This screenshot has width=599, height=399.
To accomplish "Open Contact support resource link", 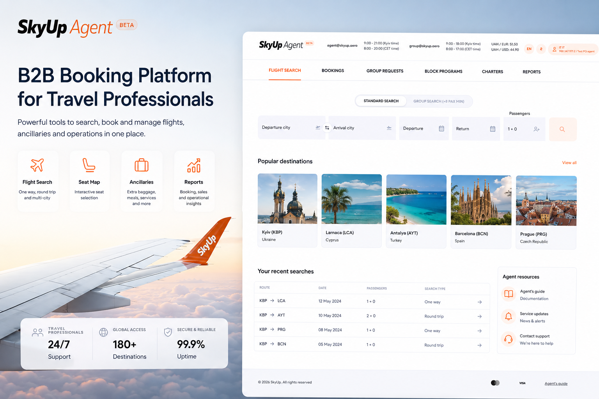I will [536, 340].
